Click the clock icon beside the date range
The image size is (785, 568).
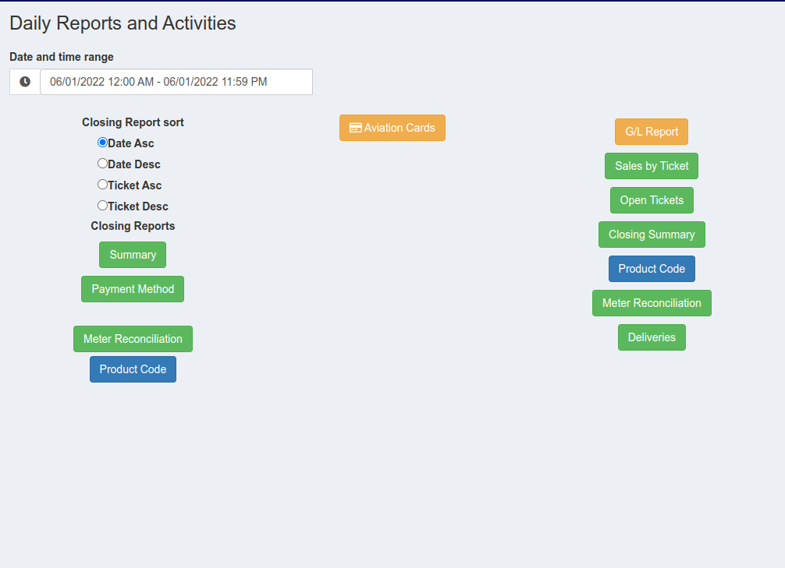coord(25,82)
